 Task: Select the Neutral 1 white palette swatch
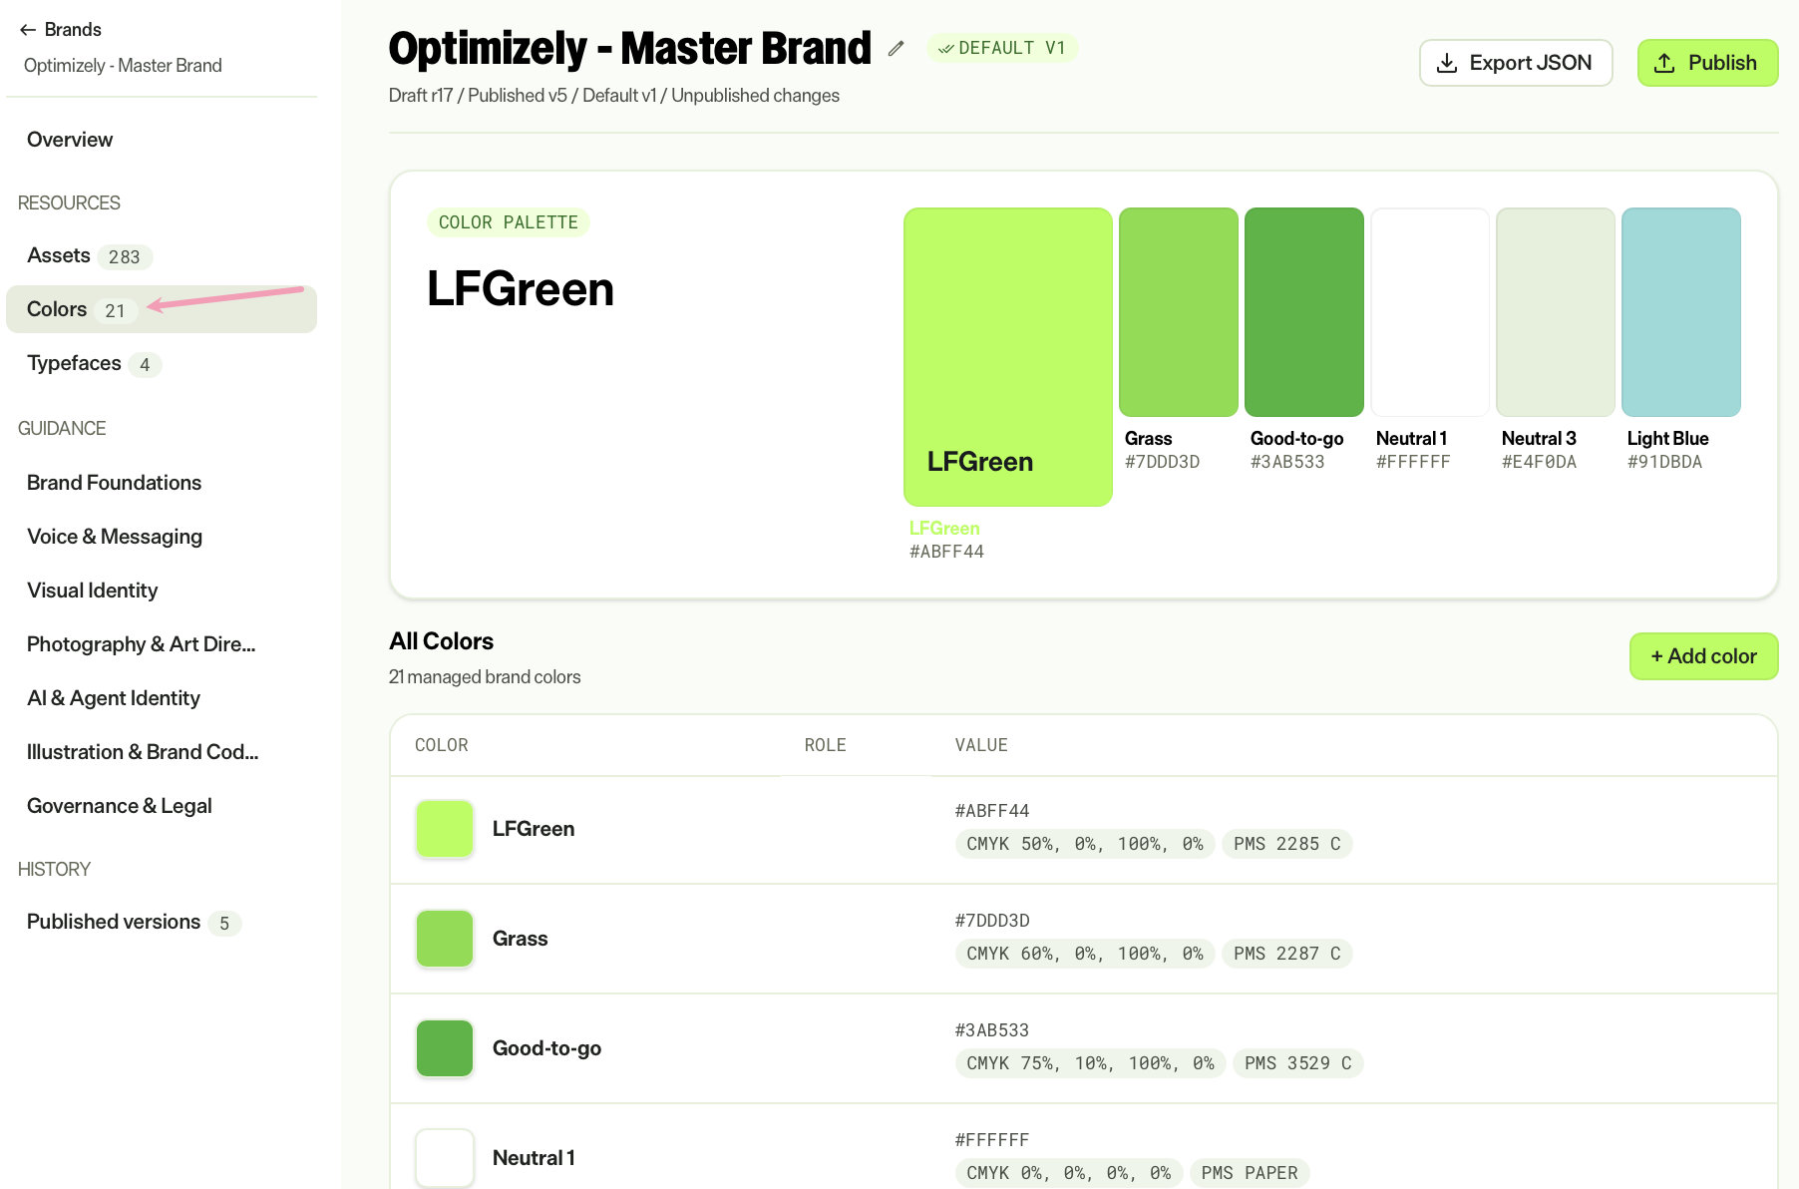(1430, 312)
